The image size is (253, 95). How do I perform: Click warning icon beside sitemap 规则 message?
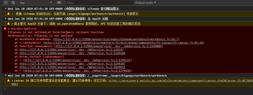pos(9,14)
